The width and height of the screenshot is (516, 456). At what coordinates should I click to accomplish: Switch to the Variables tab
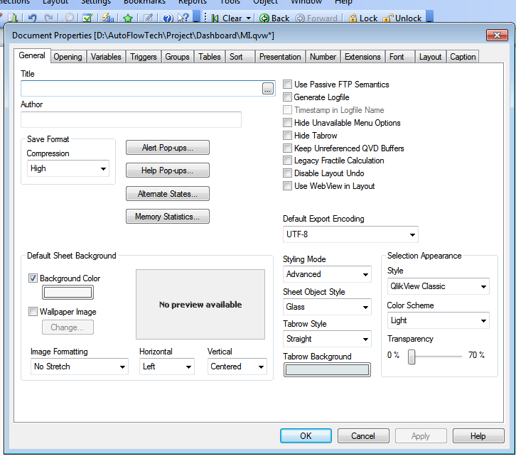coord(106,57)
